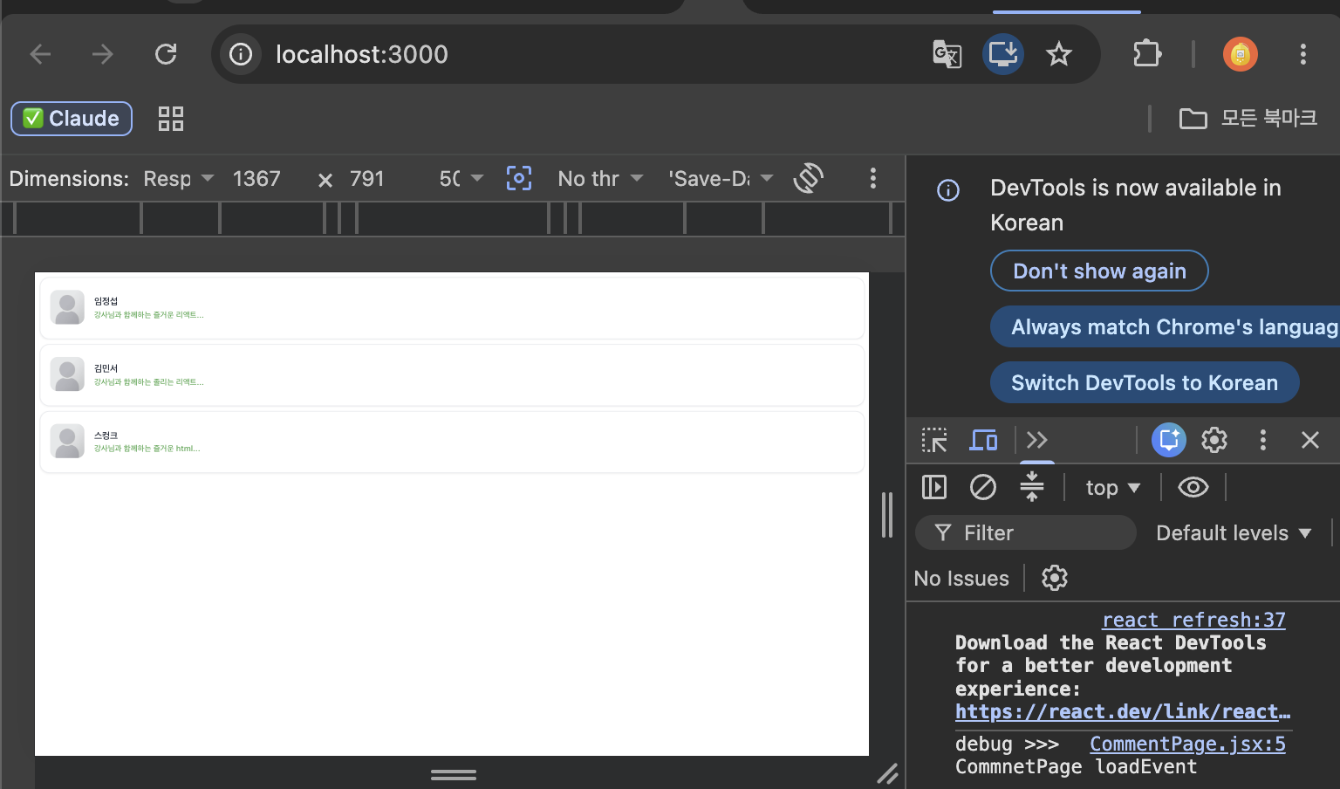Viewport: 1340px width, 789px height.
Task: View site information for localhost
Action: point(241,54)
